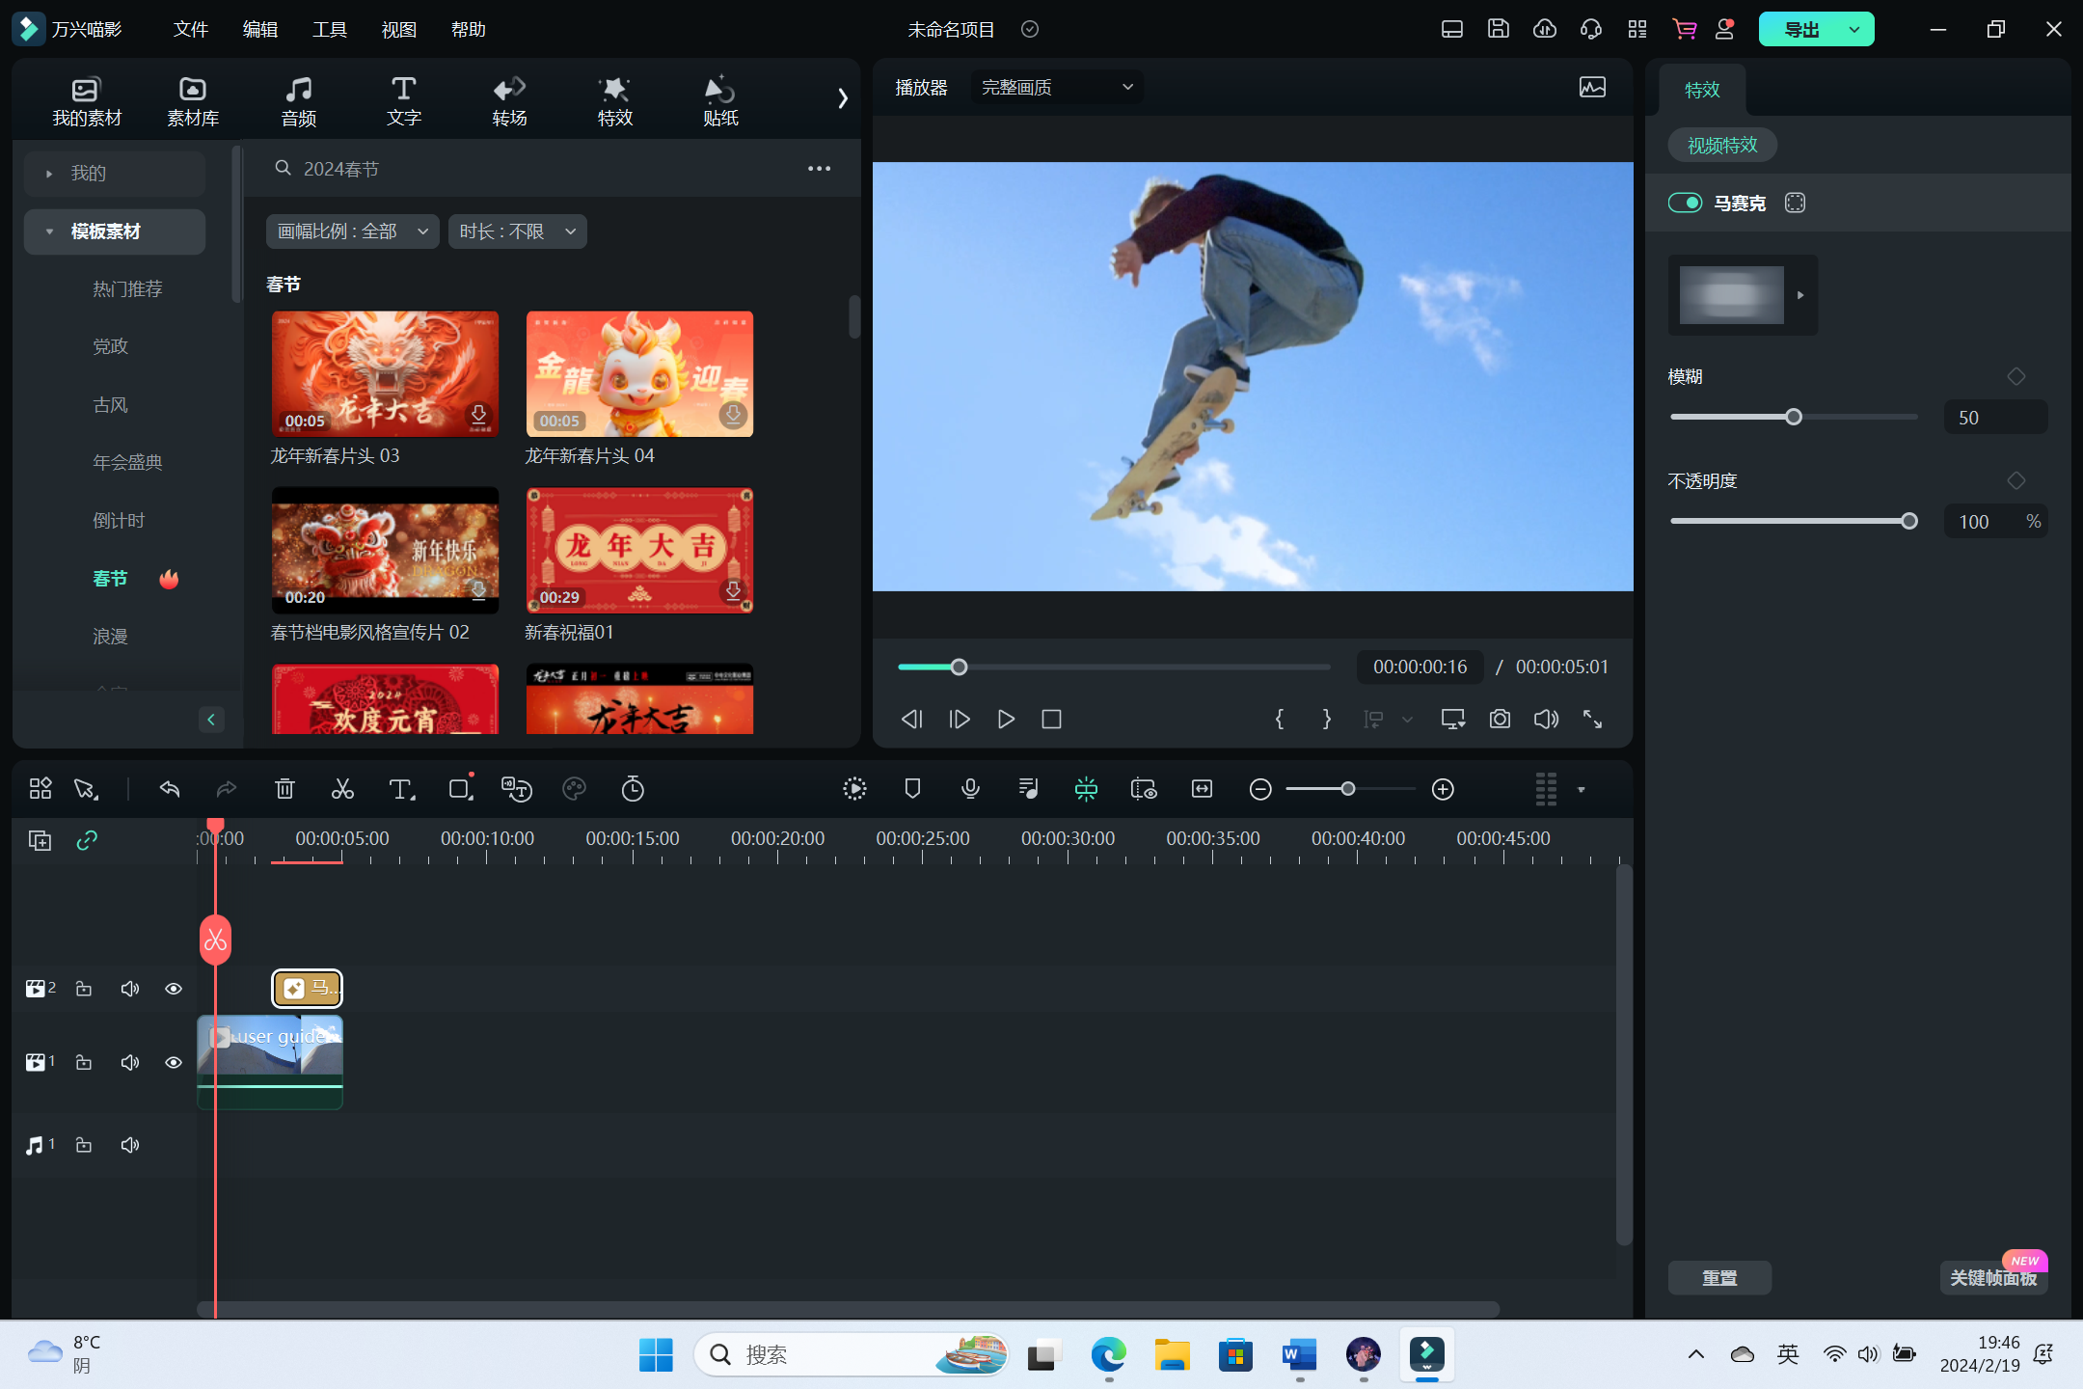Image resolution: width=2083 pixels, height=1389 pixels.
Task: Click the 导出 export button
Action: tap(1800, 29)
